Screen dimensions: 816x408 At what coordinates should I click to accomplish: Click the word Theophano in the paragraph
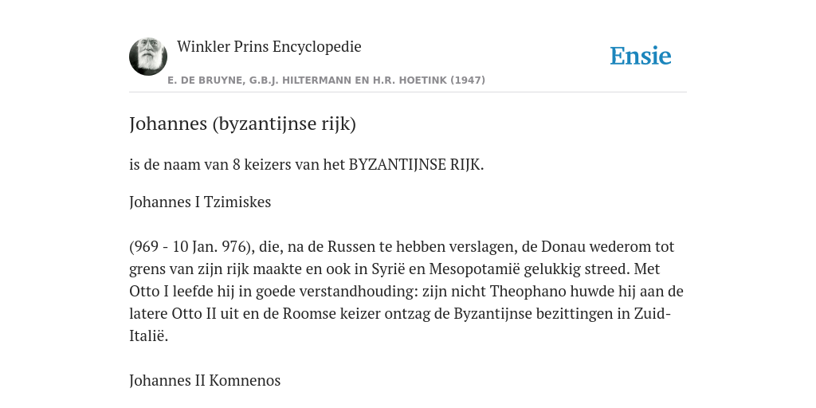(x=528, y=292)
